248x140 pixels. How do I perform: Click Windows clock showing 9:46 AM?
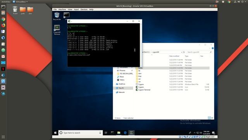coord(207,133)
